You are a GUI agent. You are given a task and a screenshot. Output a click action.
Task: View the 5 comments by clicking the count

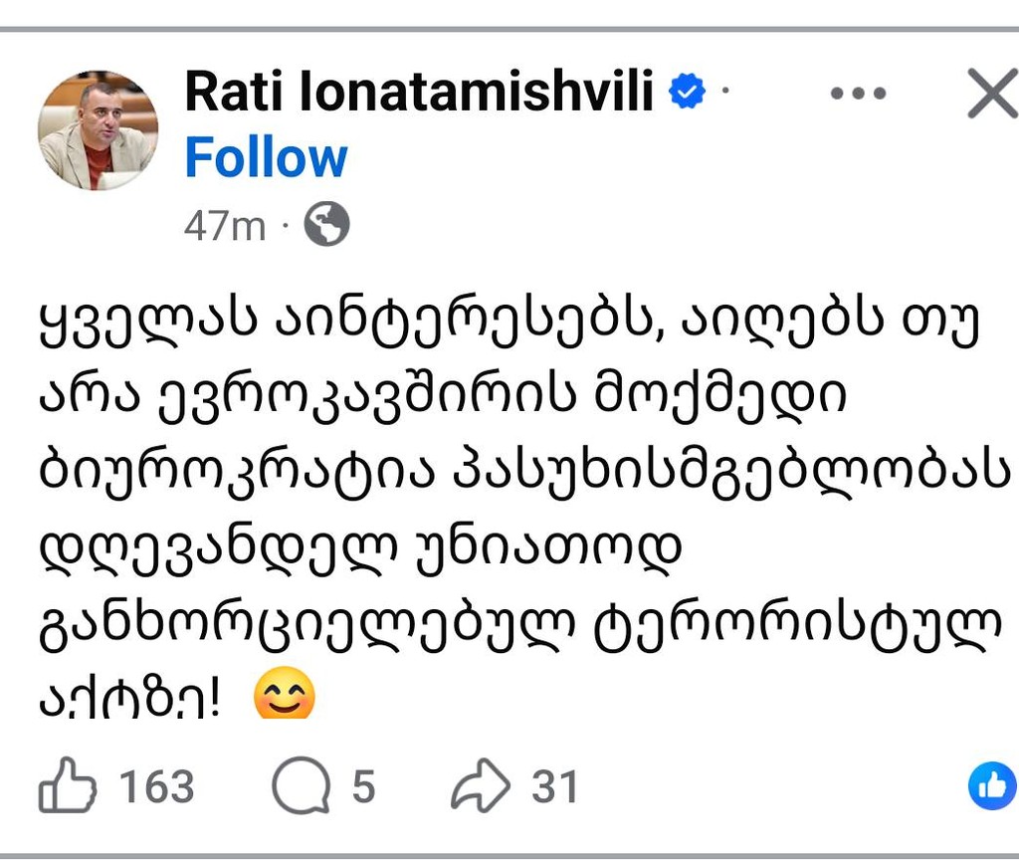click(x=362, y=785)
